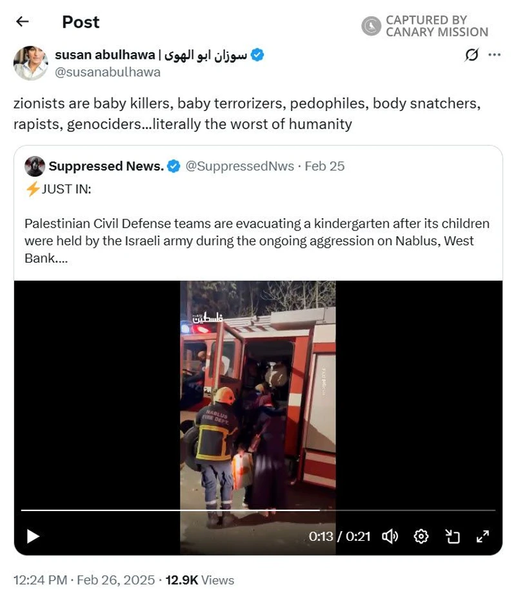Image resolution: width=516 pixels, height=595 pixels.
Task: Open susan abulhawa's profile picture
Action: [x=30, y=63]
